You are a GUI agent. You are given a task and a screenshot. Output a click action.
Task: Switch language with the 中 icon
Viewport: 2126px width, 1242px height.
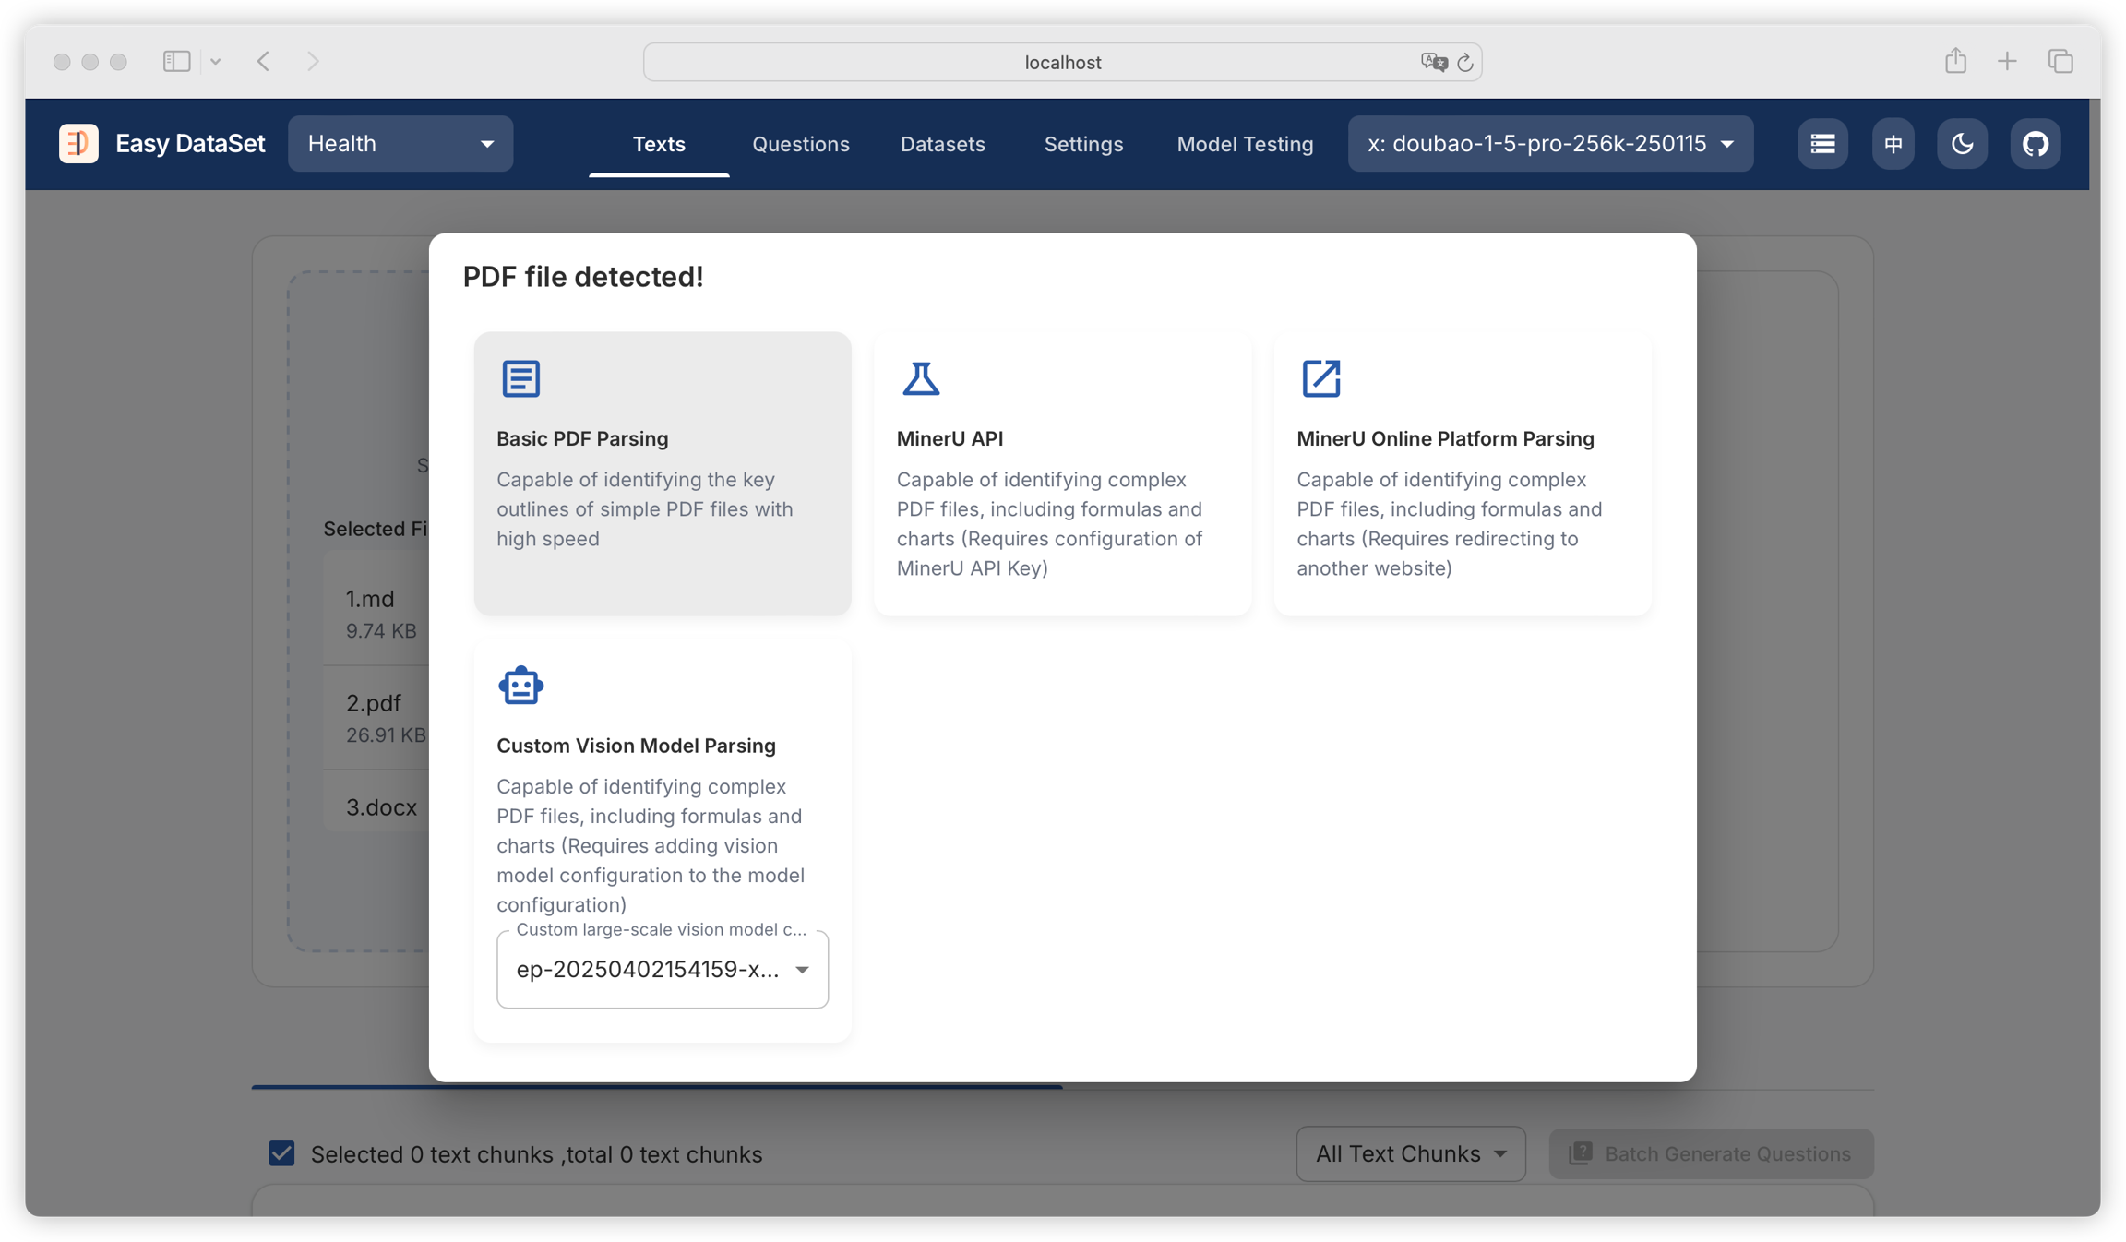(1893, 144)
